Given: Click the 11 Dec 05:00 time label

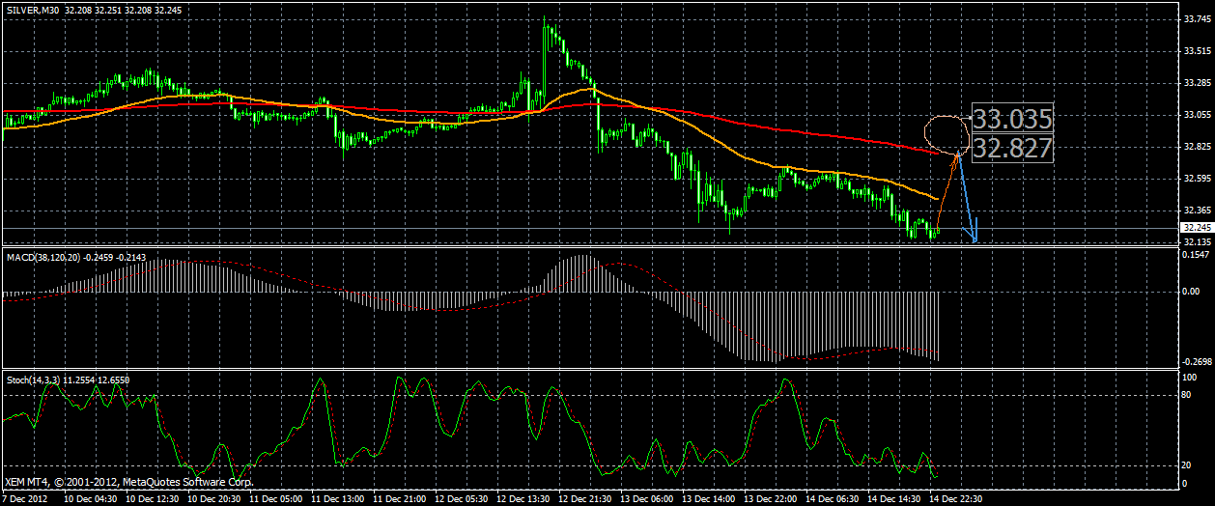Looking at the screenshot, I should tap(277, 499).
